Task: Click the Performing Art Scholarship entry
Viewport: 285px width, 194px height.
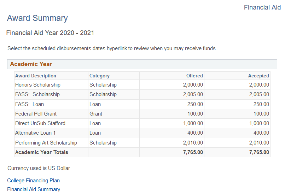Action: coord(46,143)
